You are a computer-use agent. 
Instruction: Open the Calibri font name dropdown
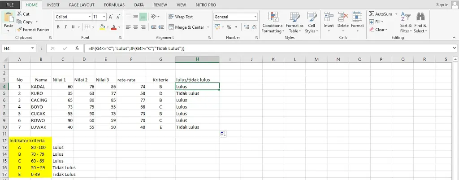coord(90,17)
